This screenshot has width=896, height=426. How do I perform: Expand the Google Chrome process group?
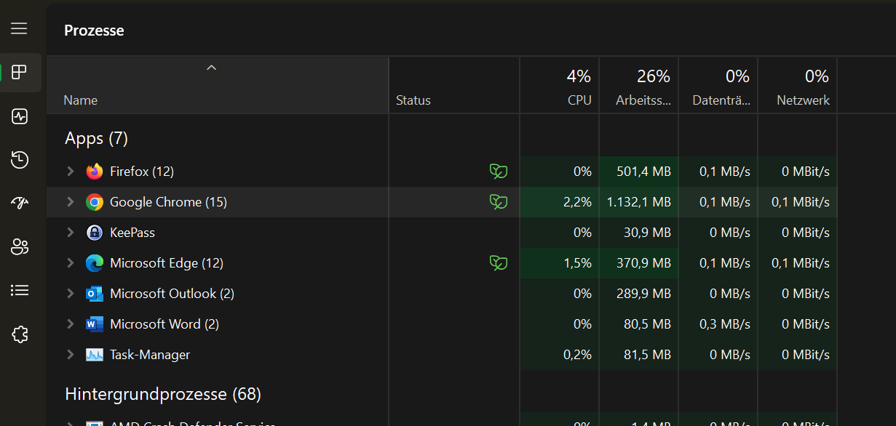71,202
